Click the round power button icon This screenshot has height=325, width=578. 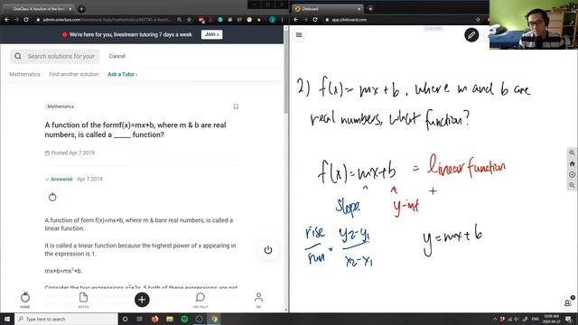tap(268, 250)
